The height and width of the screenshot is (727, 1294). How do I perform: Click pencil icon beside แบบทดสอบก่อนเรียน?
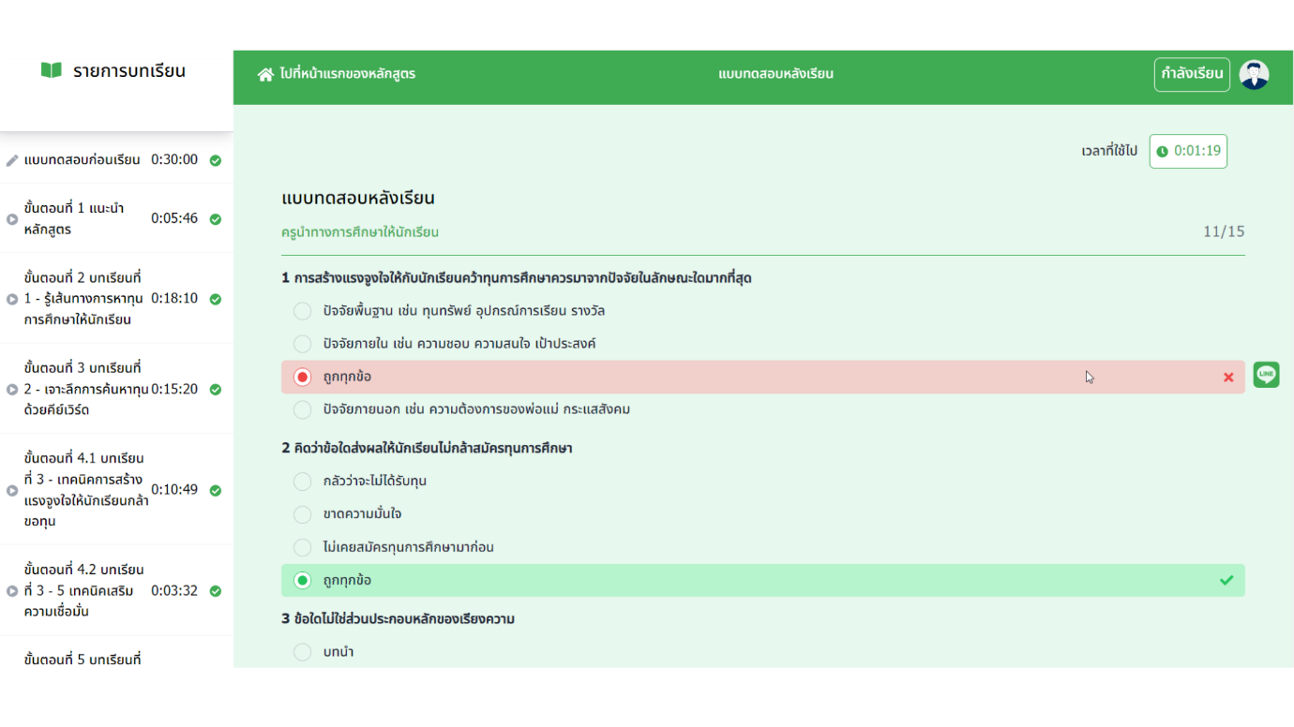[12, 160]
